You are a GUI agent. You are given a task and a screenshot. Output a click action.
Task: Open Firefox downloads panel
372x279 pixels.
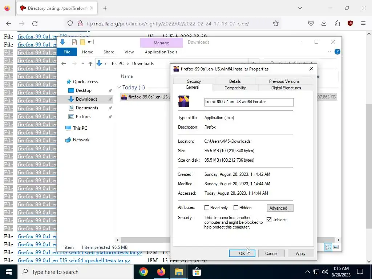(324, 24)
